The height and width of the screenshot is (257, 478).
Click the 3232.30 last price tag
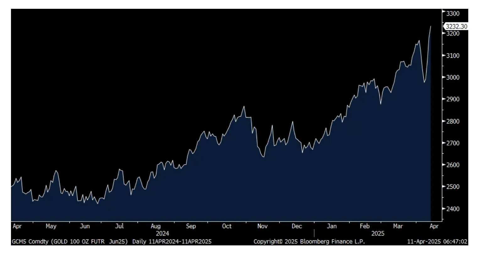(456, 26)
